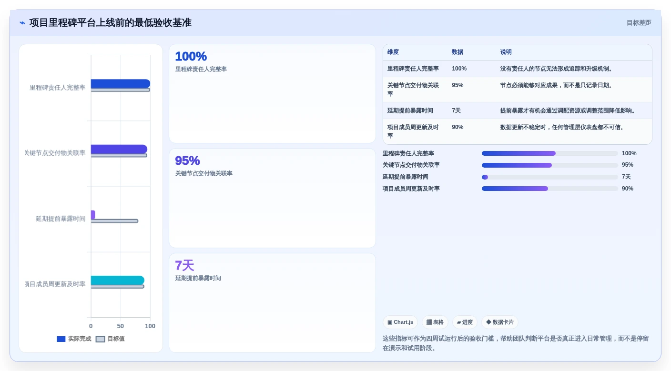Image resolution: width=671 pixels, height=371 pixels.
Task: Select the 7天 metric card
Action: pyautogui.click(x=272, y=303)
